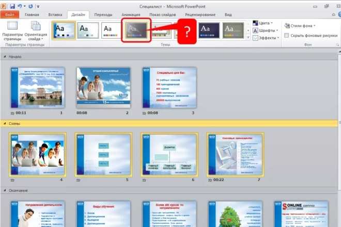Click animation star icon under slide 4
This screenshot has height=227, width=341.
tap(12, 180)
